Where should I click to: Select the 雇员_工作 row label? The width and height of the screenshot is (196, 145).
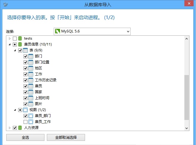(x=43, y=122)
